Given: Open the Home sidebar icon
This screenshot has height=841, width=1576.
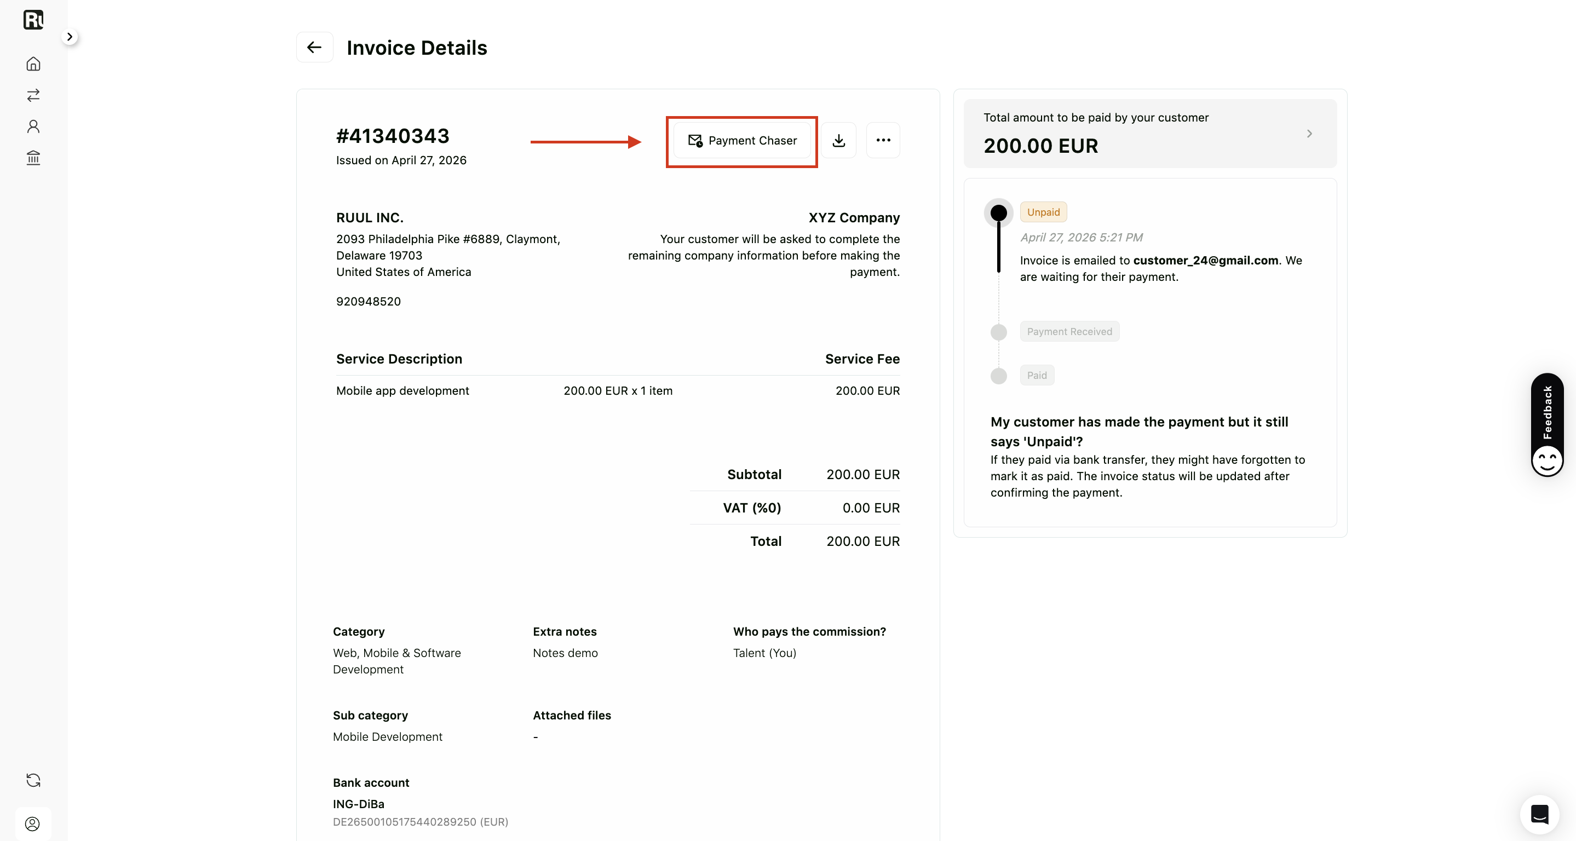Looking at the screenshot, I should click(33, 64).
